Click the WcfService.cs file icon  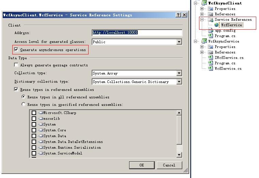tap(211, 68)
